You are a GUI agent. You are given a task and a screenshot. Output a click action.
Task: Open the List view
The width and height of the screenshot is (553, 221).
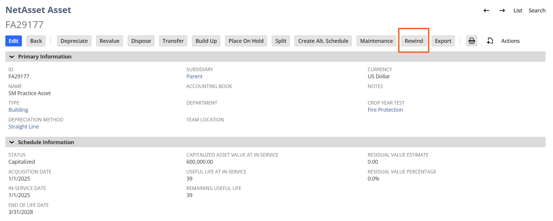[x=518, y=11]
